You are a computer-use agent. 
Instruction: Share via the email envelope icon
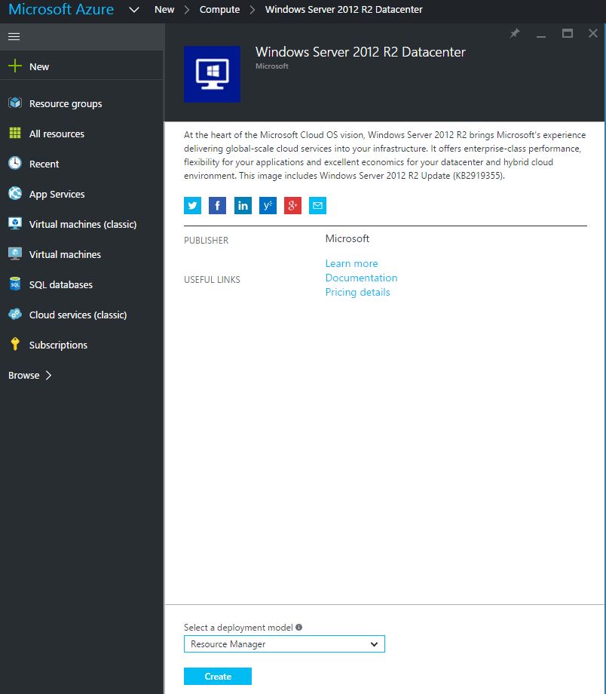click(x=317, y=205)
